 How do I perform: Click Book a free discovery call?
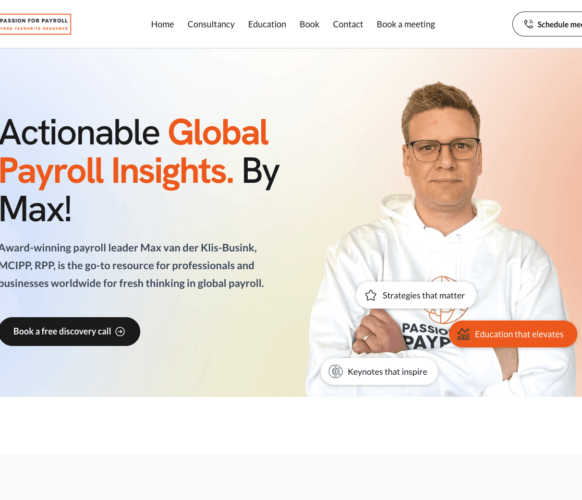pos(70,332)
